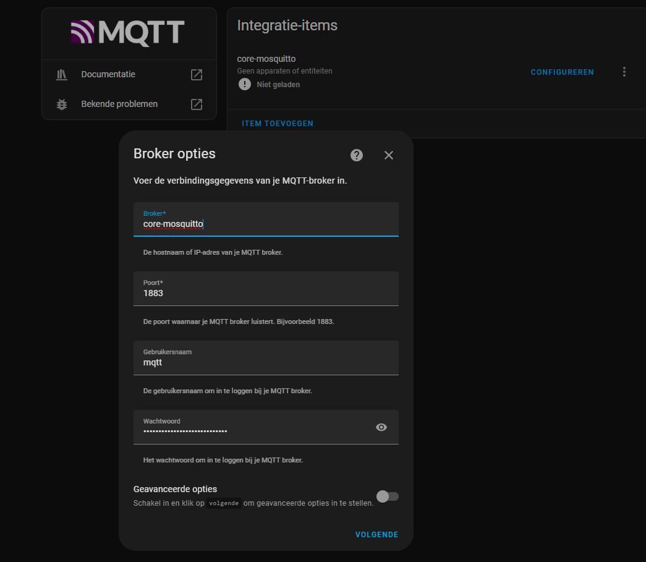This screenshot has height=562, width=646.
Task: Click the 'Niet geladen' warning icon
Action: click(245, 84)
